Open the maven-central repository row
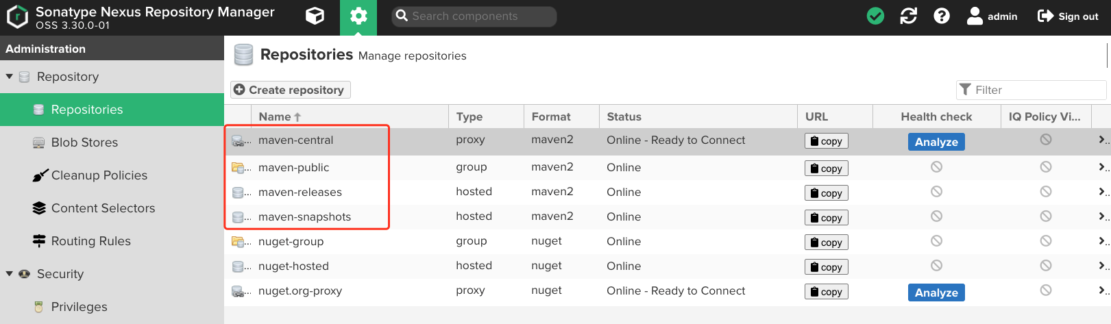This screenshot has height=324, width=1111. [x=668, y=141]
